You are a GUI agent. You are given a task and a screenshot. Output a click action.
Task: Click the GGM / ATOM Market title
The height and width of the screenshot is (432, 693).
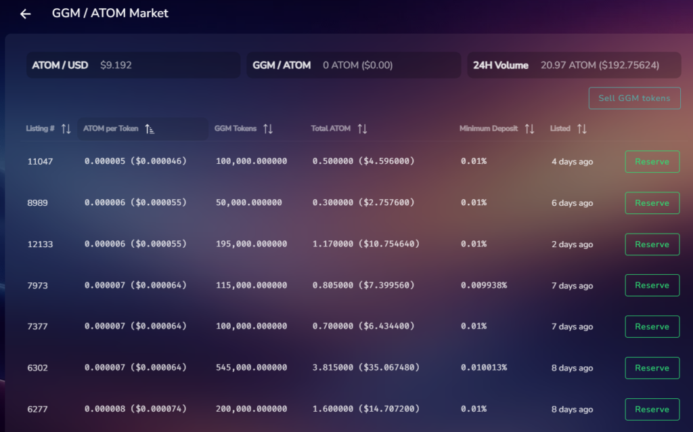(110, 14)
